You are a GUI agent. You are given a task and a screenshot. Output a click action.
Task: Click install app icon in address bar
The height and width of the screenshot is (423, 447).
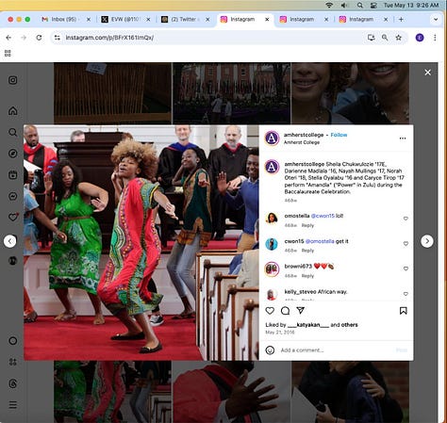tap(372, 38)
